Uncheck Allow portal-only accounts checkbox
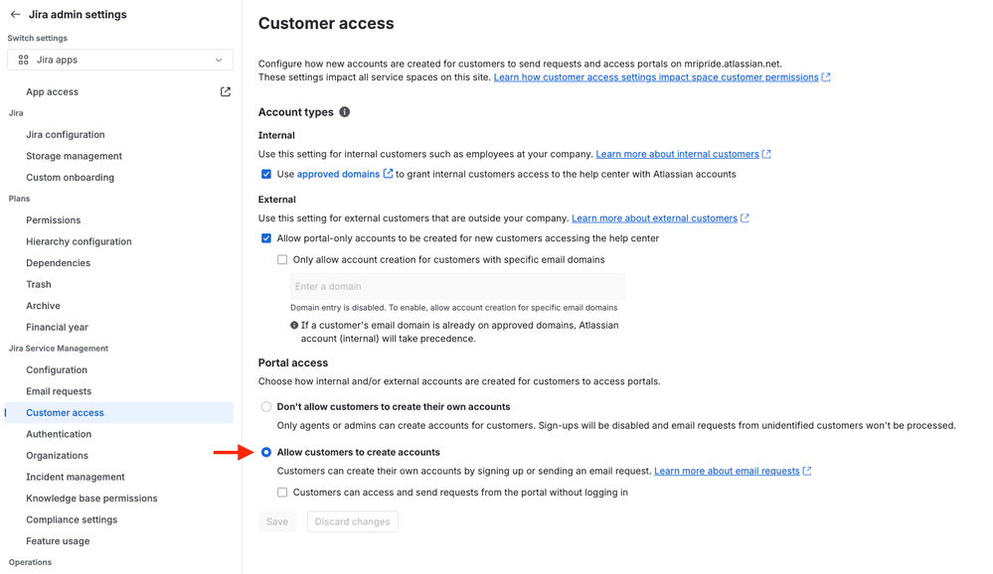The image size is (993, 574). [266, 238]
